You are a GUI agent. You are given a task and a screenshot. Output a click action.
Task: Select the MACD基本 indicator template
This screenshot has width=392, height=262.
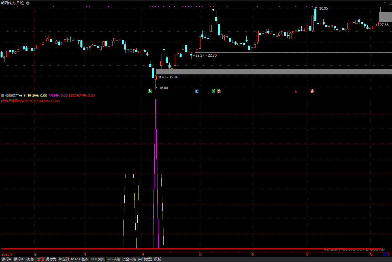tap(80, 259)
